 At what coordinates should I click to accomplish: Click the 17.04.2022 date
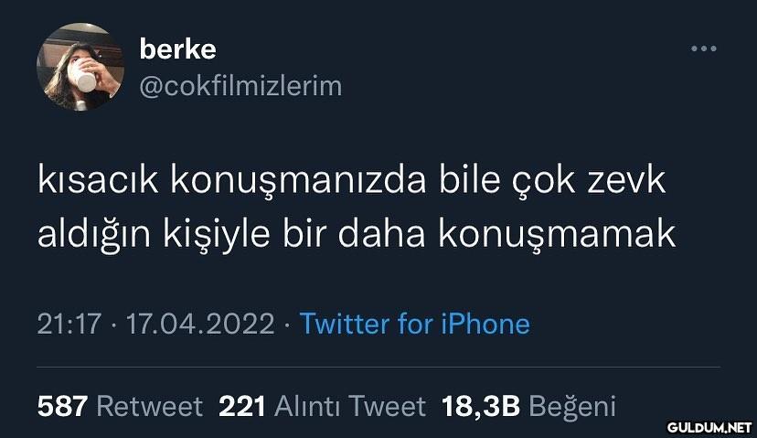click(x=200, y=324)
